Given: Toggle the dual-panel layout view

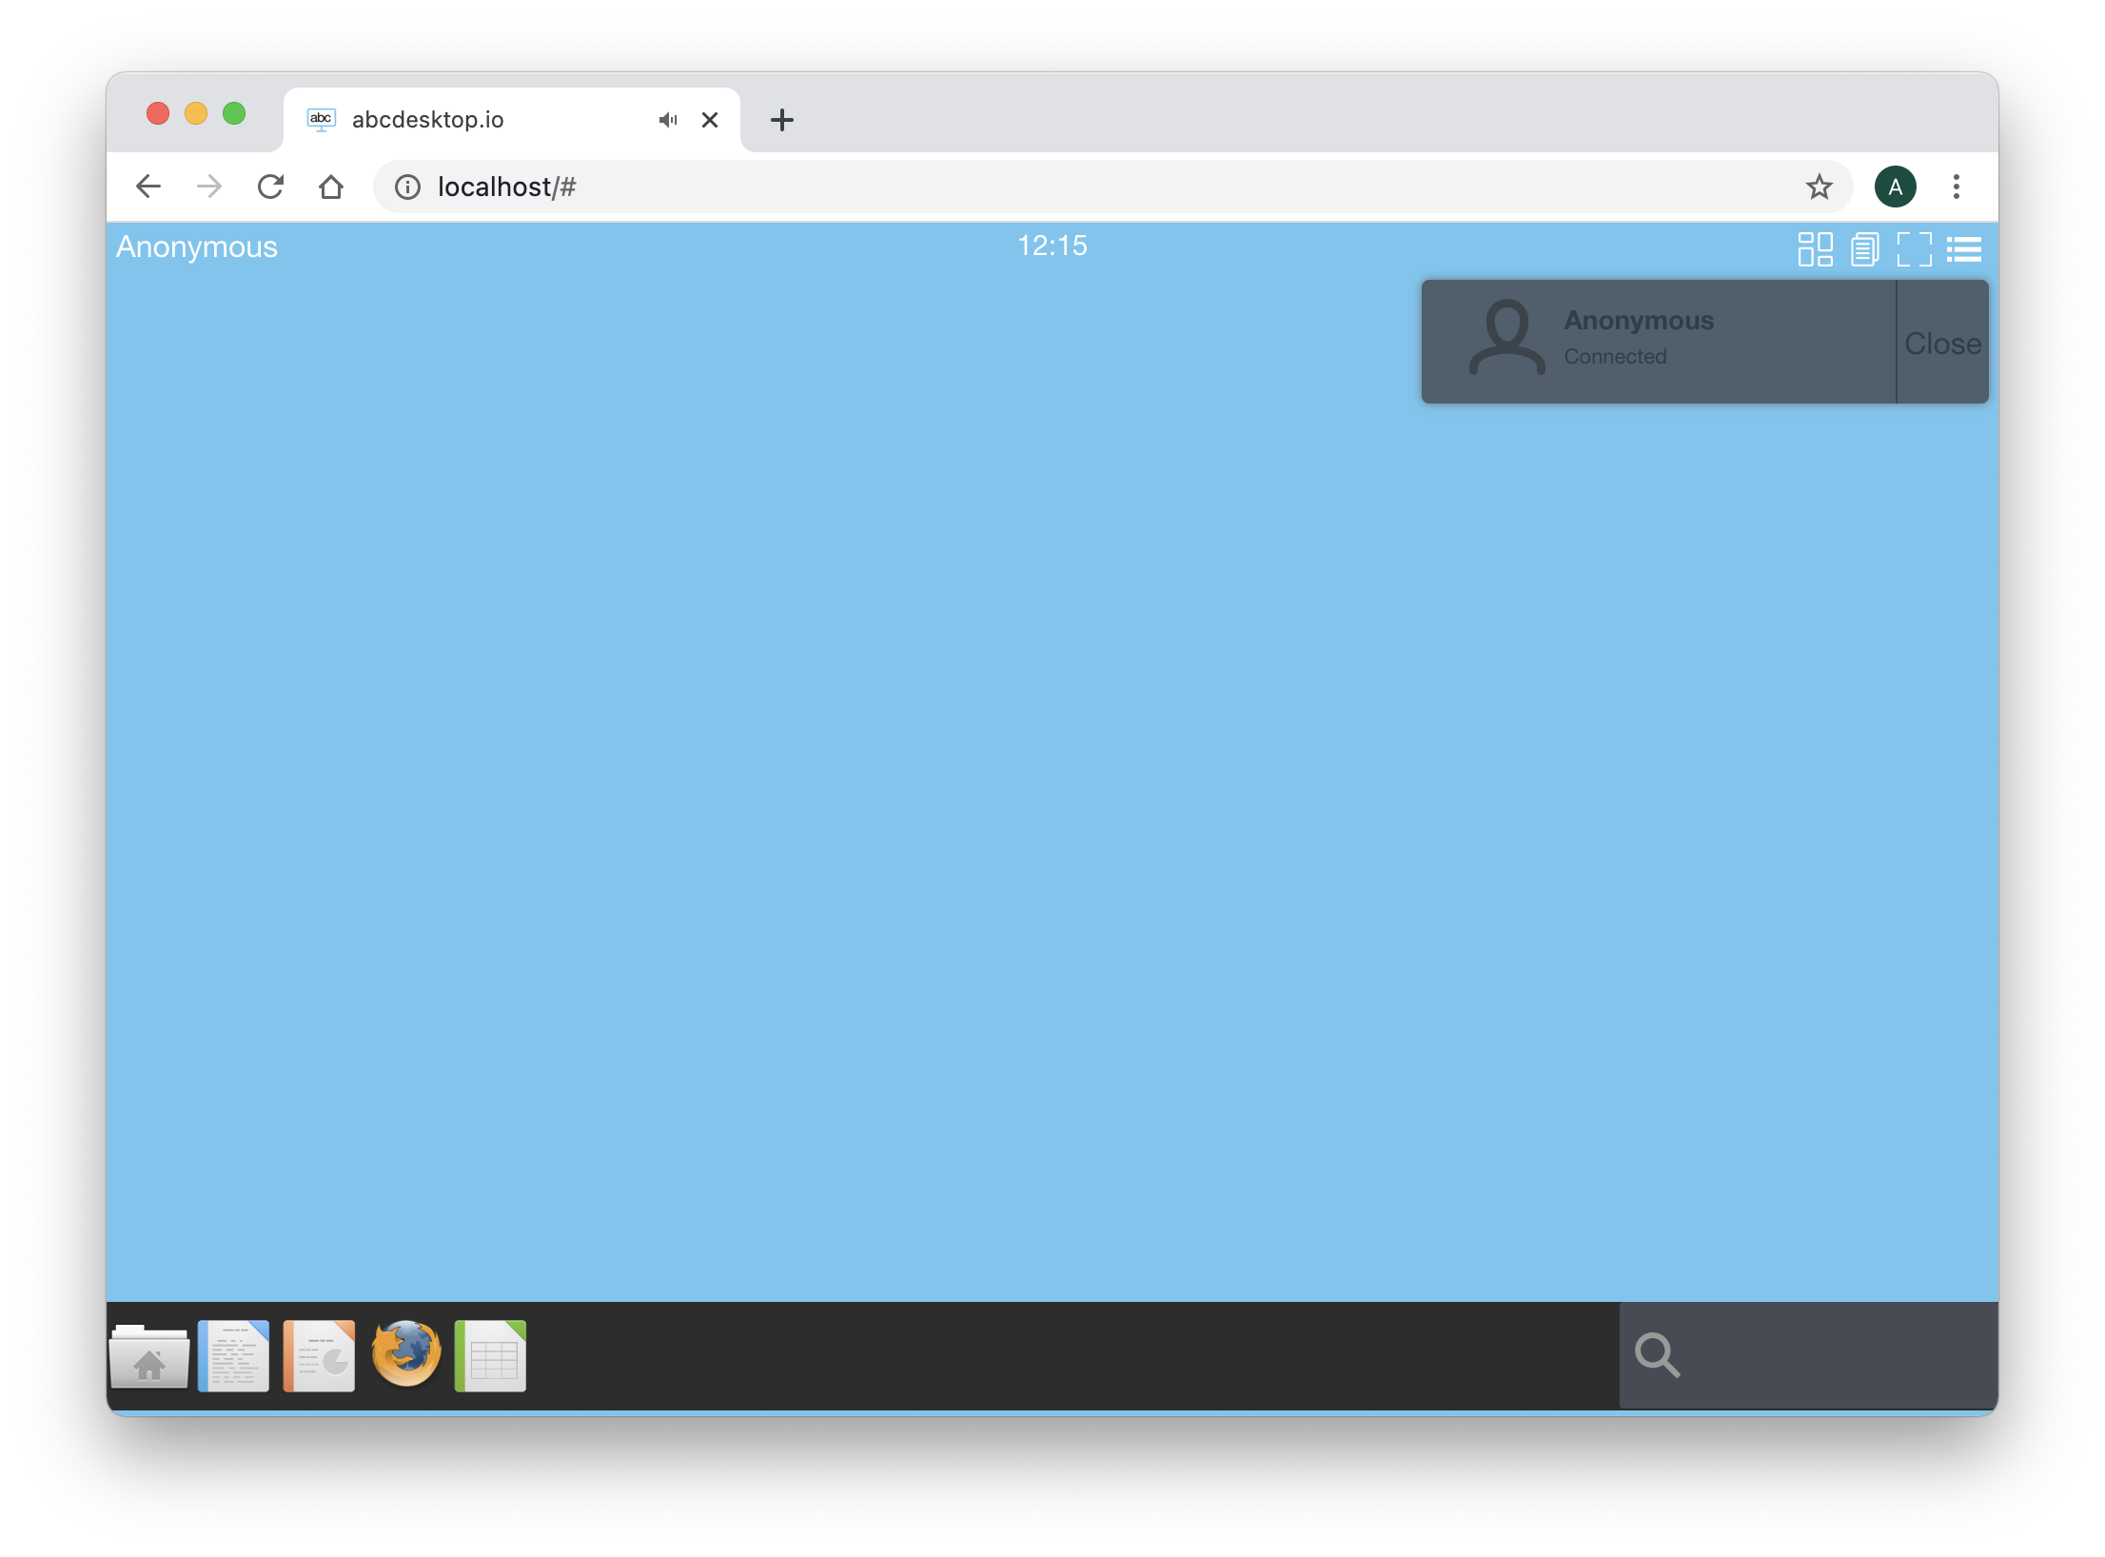Looking at the screenshot, I should [x=1812, y=246].
